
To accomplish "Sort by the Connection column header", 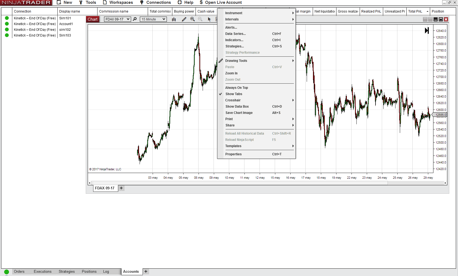I will pos(35,11).
